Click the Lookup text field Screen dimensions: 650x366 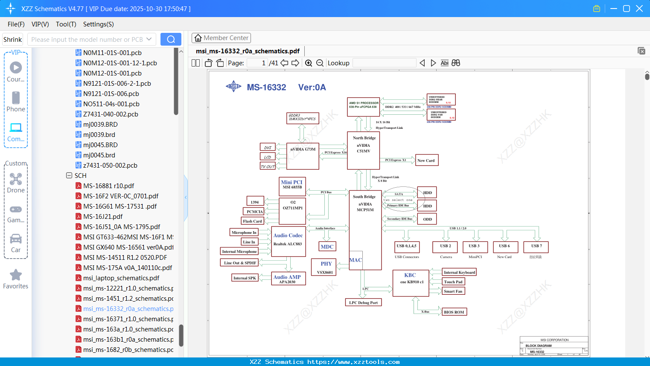pos(385,63)
